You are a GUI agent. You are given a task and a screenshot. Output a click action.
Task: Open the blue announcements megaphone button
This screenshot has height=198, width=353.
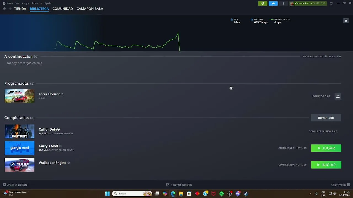(x=273, y=4)
